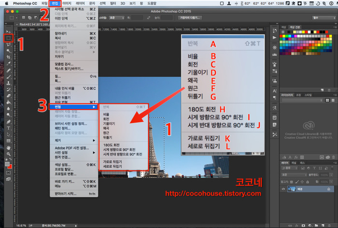Select the Lasso tool
Screen dimensions: 338x228
(x=8, y=44)
